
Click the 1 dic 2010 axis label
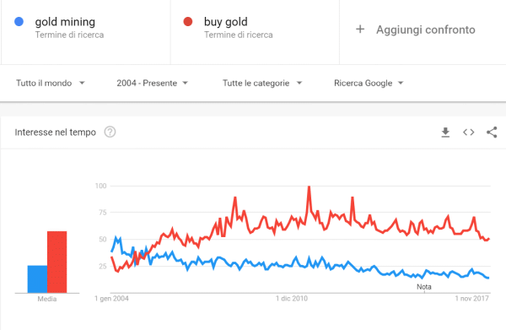pos(292,299)
